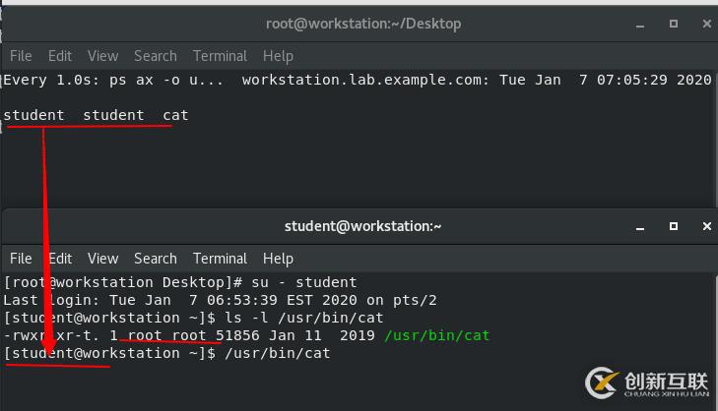Open Search menu in student@workstation terminal
The height and width of the screenshot is (411, 718).
pos(155,259)
